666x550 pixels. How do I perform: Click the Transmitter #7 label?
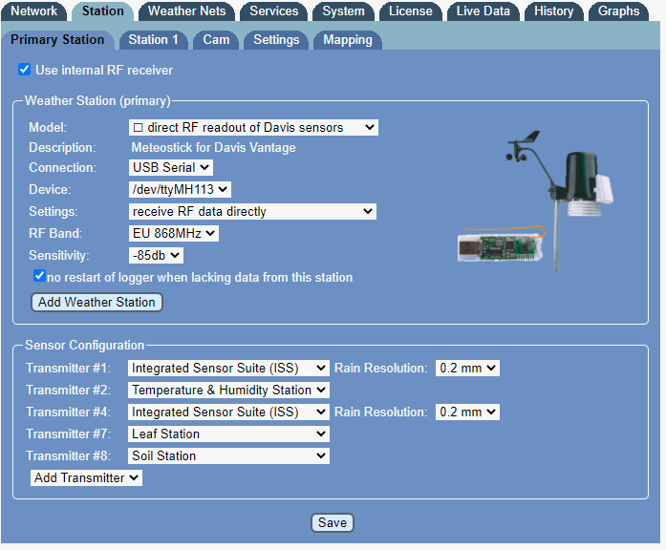coord(69,434)
